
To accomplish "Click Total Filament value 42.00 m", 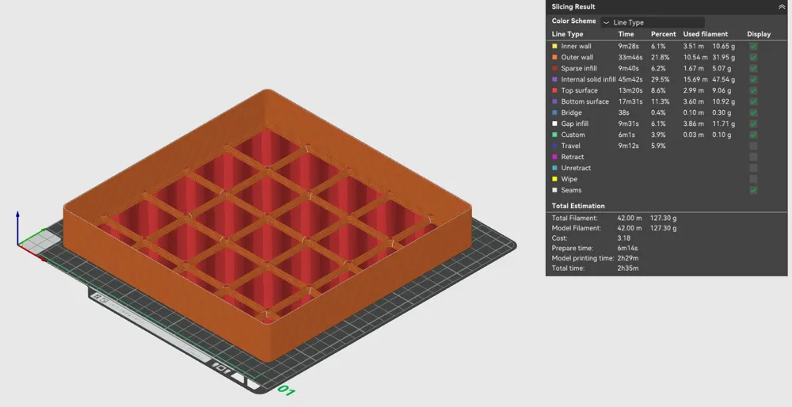I will coord(630,218).
